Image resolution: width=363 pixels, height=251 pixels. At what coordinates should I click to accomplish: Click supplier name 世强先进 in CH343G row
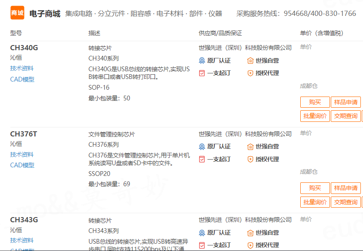pyautogui.click(x=245, y=220)
